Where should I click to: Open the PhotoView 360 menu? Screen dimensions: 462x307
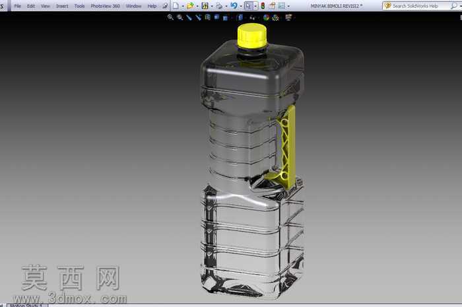pos(105,6)
